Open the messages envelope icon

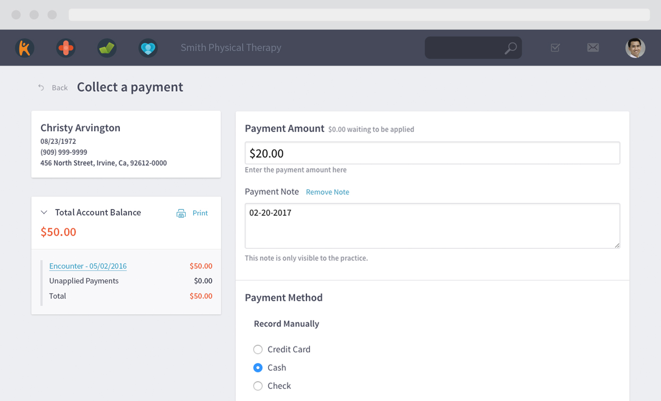[x=593, y=47]
